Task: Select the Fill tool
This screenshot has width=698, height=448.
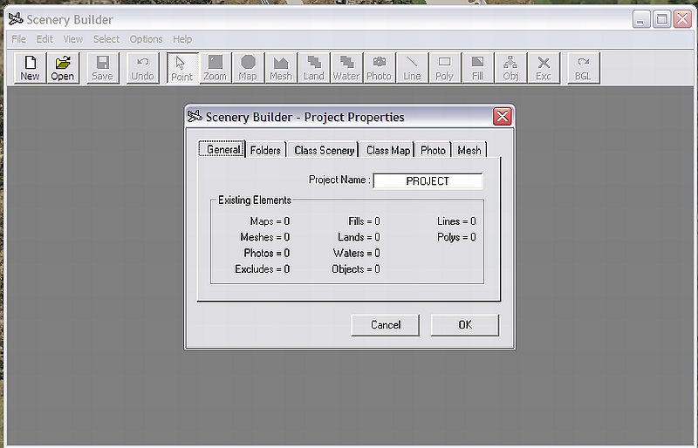Action: pos(477,68)
